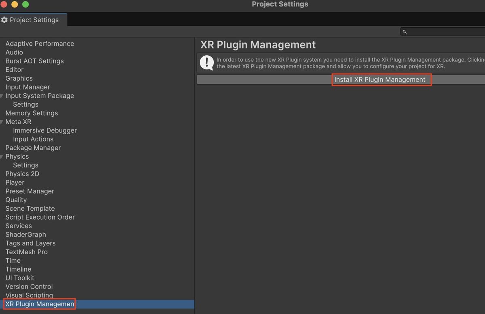Open ShaderGraph settings
Image resolution: width=485 pixels, height=314 pixels.
tap(25, 234)
